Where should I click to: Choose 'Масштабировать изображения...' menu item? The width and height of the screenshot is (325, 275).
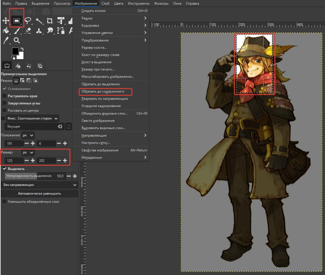tap(111, 77)
